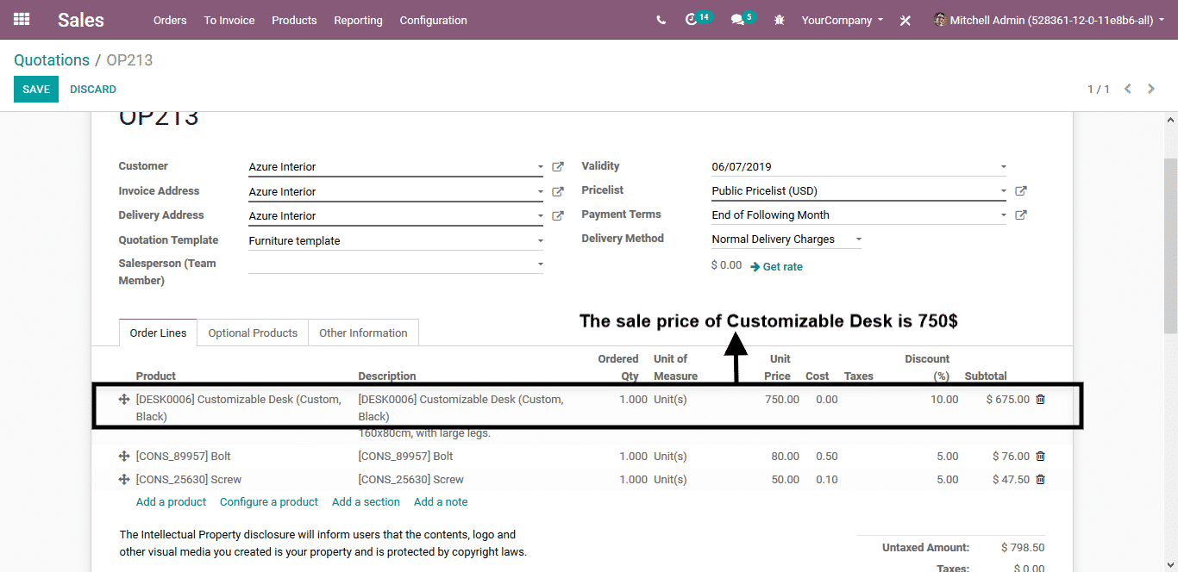Click the Validity date input field
The width and height of the screenshot is (1178, 572).
854,167
